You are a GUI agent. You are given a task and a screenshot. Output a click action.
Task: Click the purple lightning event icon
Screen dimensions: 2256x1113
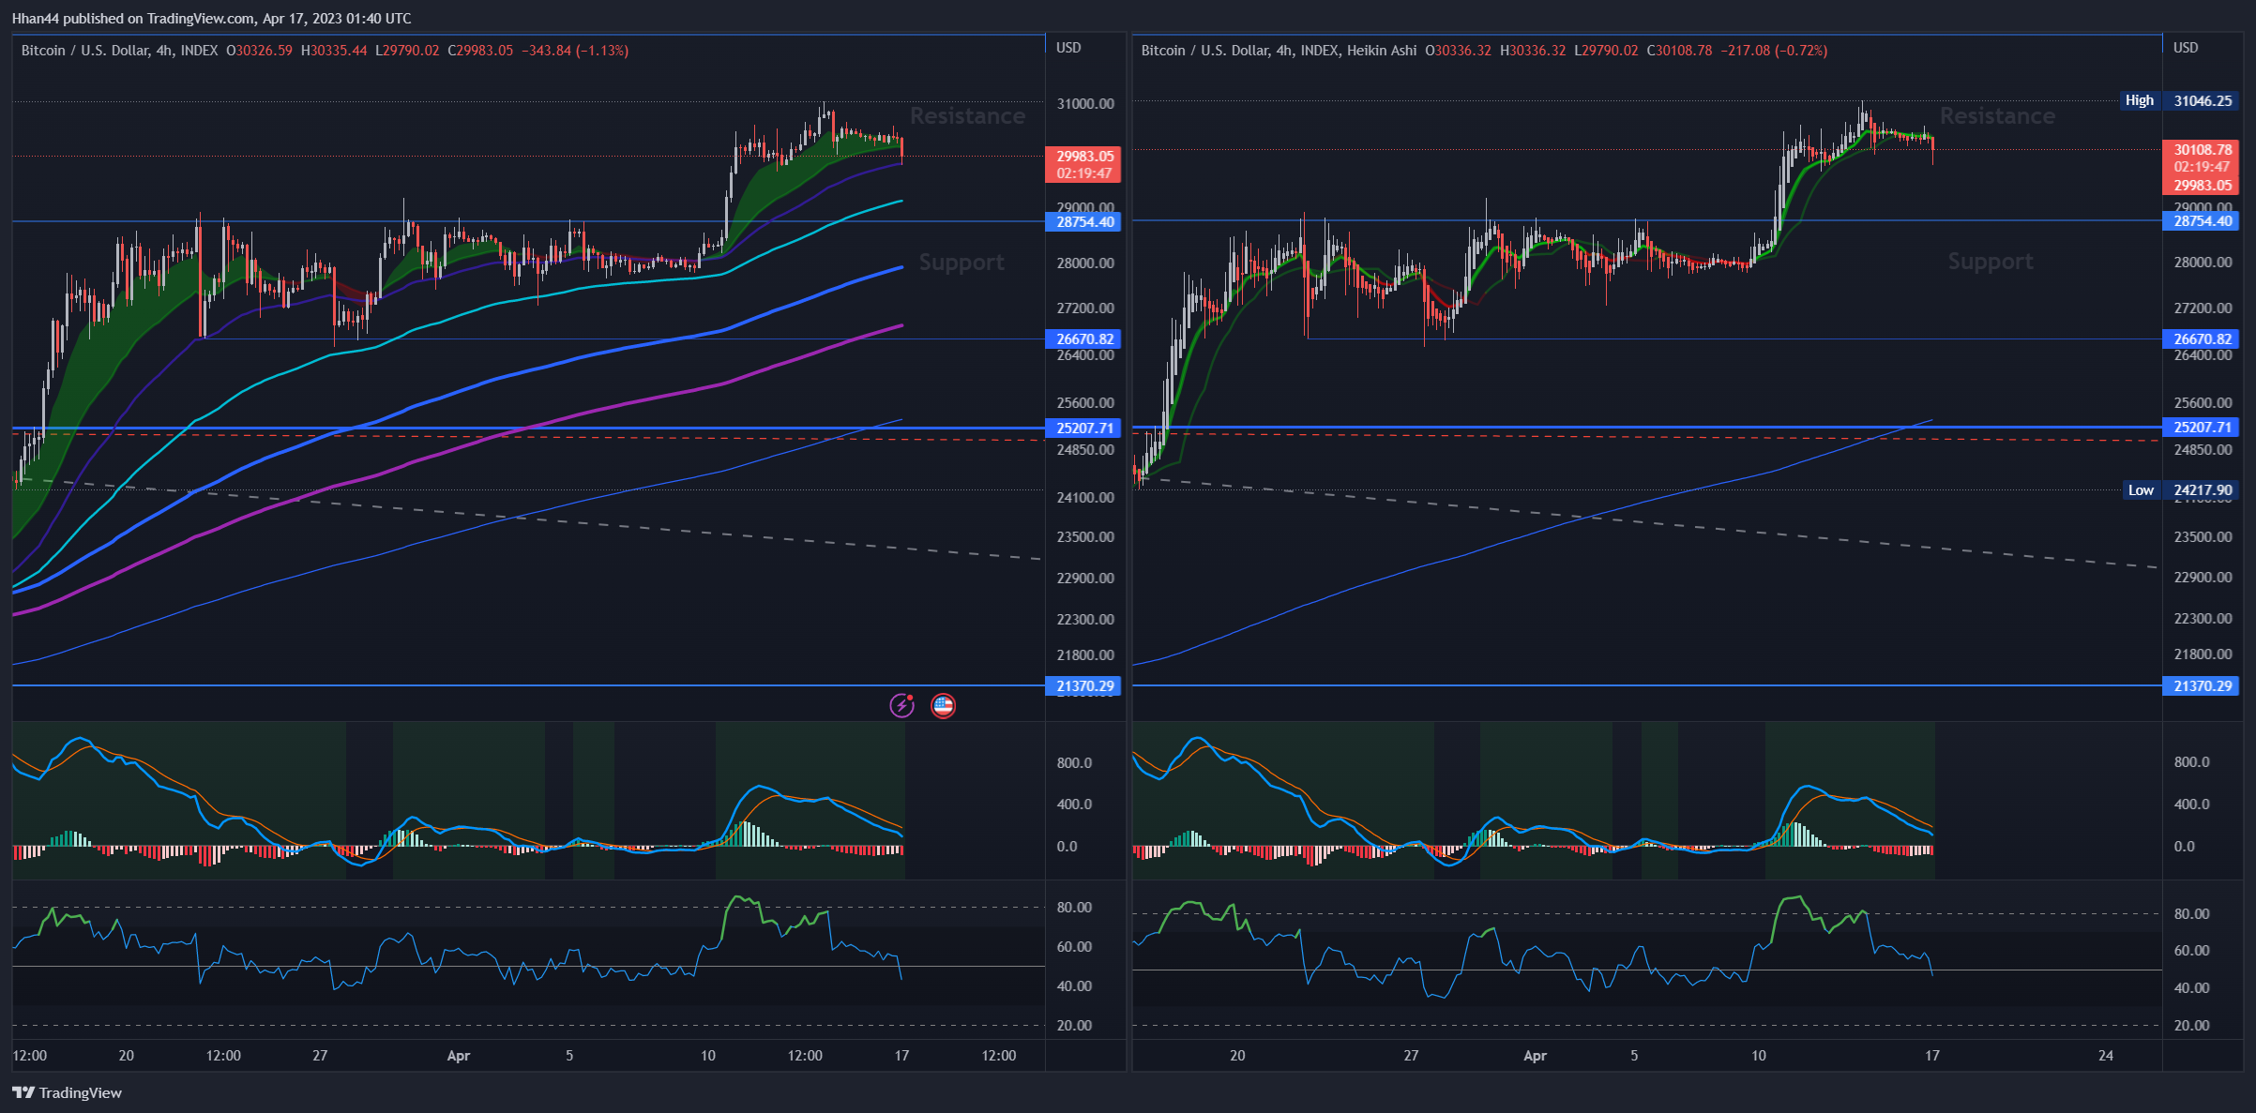tap(901, 705)
